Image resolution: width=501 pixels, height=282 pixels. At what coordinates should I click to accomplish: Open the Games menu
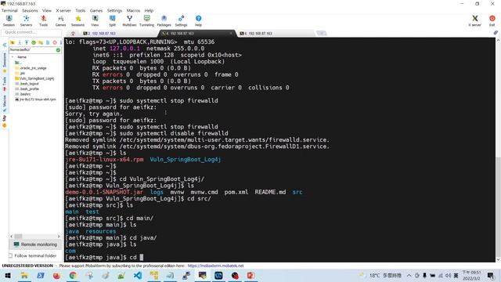(x=96, y=10)
